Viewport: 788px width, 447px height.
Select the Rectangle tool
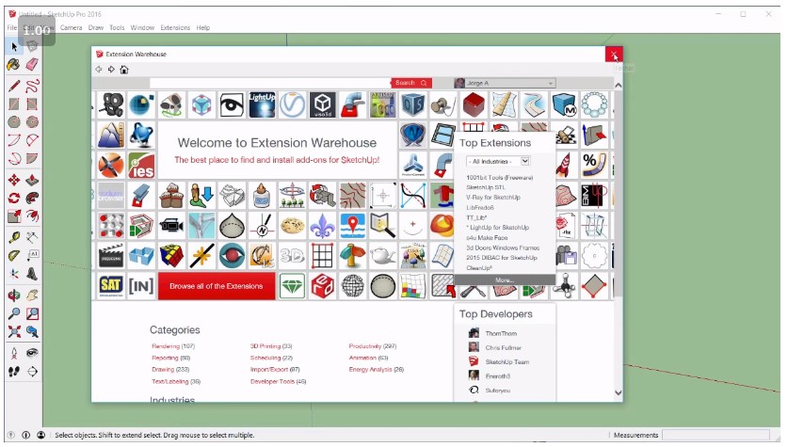point(14,104)
